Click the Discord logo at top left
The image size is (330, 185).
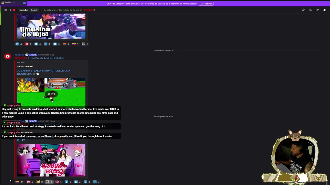coord(24,3)
